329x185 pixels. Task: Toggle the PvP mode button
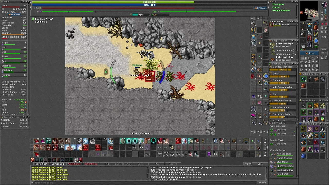324,37
